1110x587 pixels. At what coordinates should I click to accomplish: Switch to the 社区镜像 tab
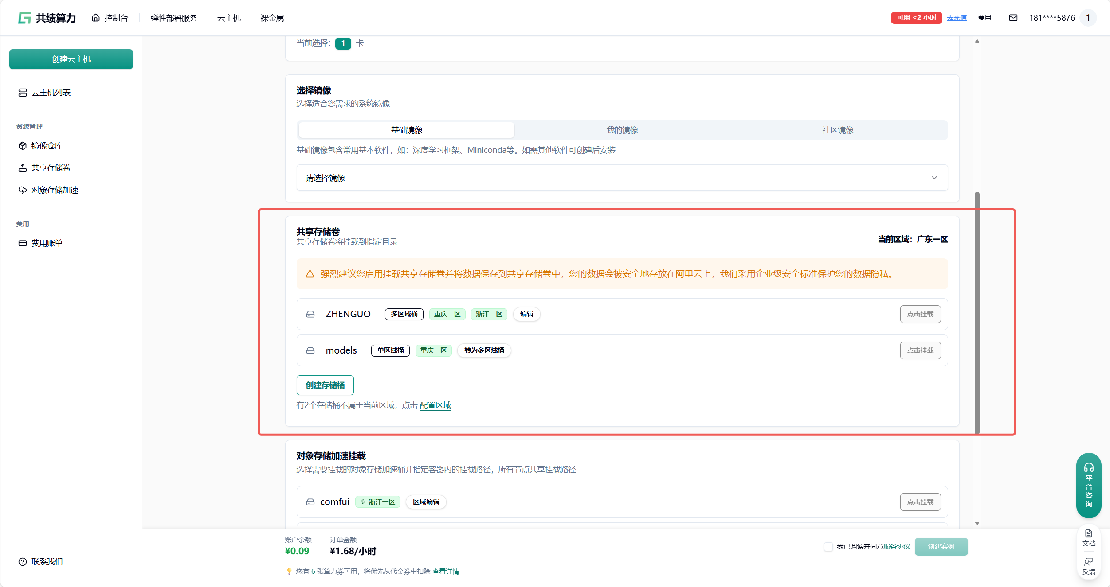coord(837,130)
